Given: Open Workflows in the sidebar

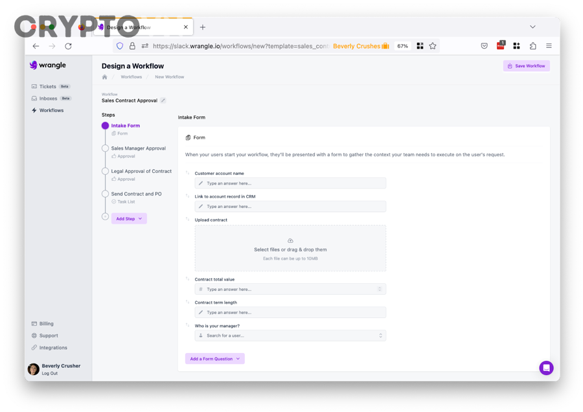Looking at the screenshot, I should click(x=47, y=110).
